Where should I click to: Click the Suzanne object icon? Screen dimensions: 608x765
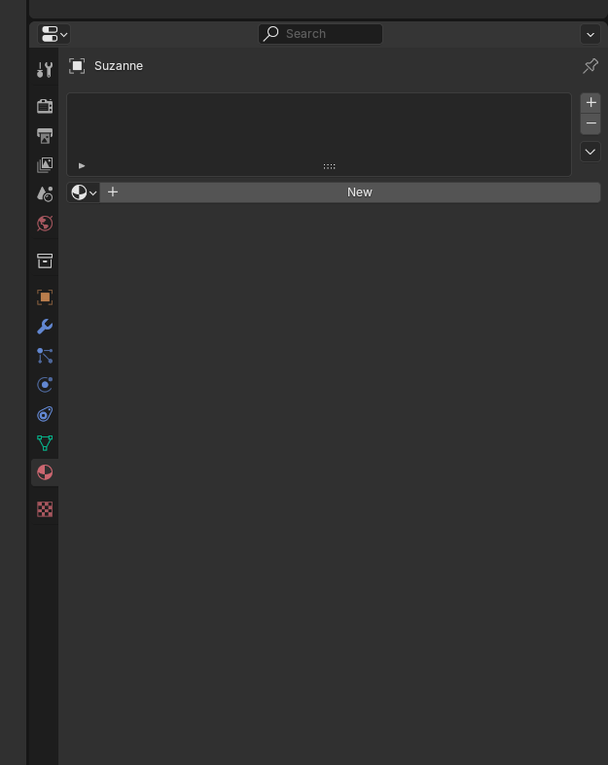pyautogui.click(x=77, y=66)
